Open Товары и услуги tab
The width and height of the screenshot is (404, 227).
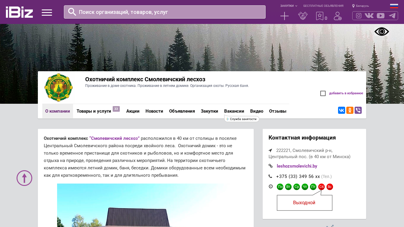(94, 111)
